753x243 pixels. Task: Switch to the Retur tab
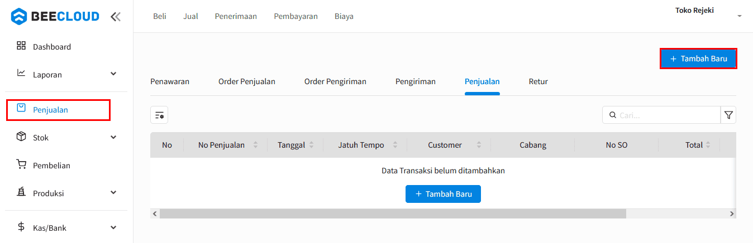[x=538, y=81]
